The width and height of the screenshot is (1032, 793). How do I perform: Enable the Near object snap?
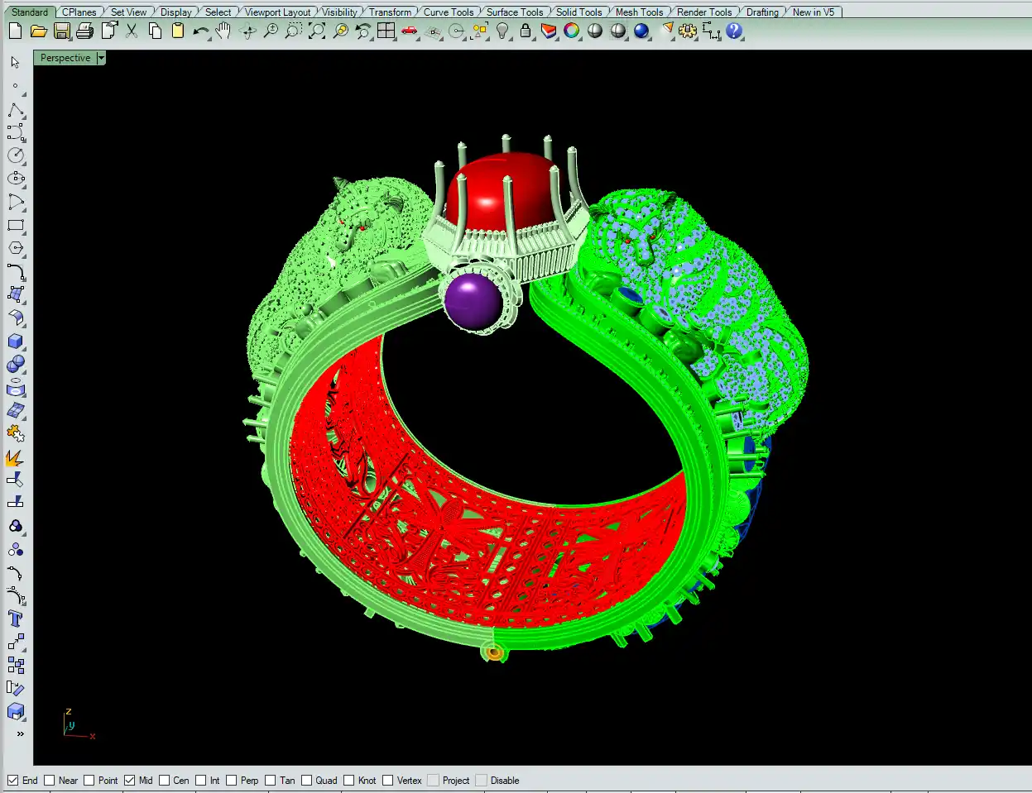point(50,780)
